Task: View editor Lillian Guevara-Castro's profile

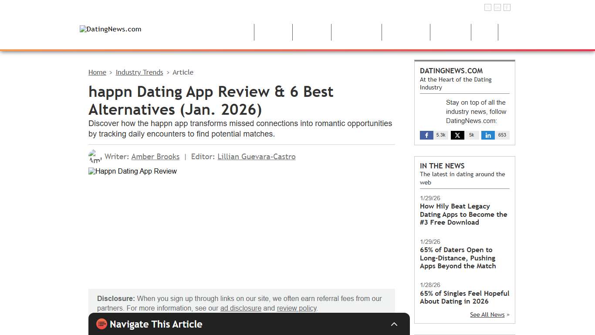Action: [257, 157]
